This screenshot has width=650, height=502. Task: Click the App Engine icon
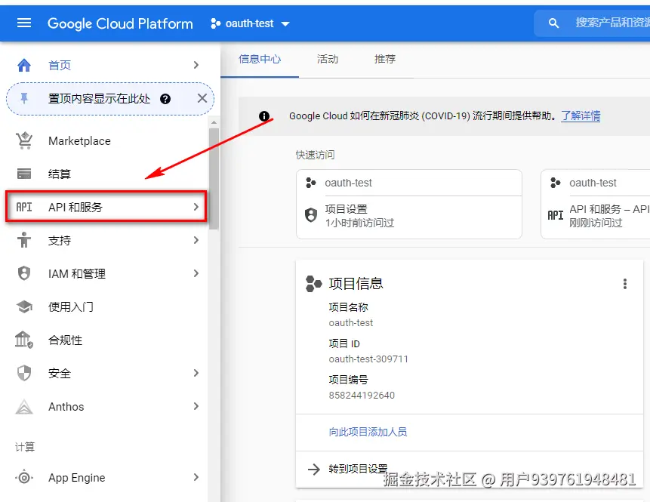point(24,478)
